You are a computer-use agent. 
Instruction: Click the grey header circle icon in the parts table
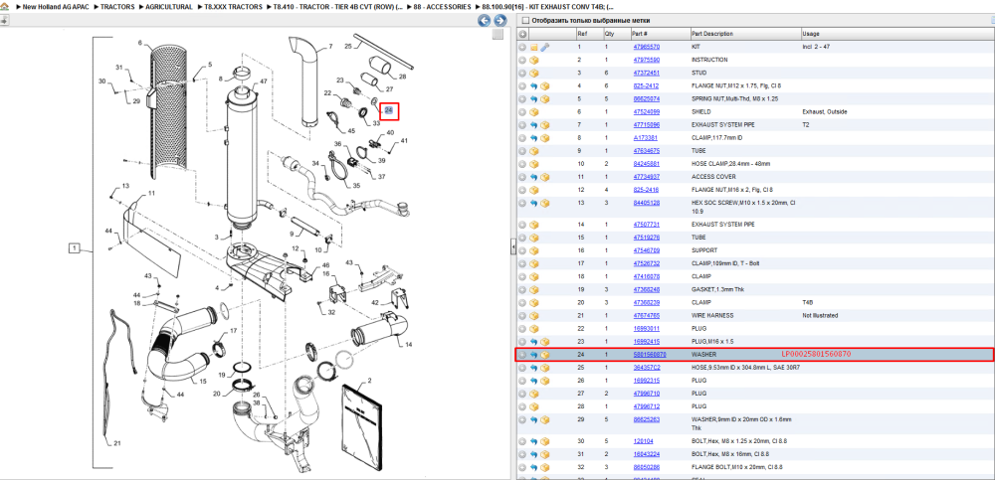pyautogui.click(x=522, y=34)
